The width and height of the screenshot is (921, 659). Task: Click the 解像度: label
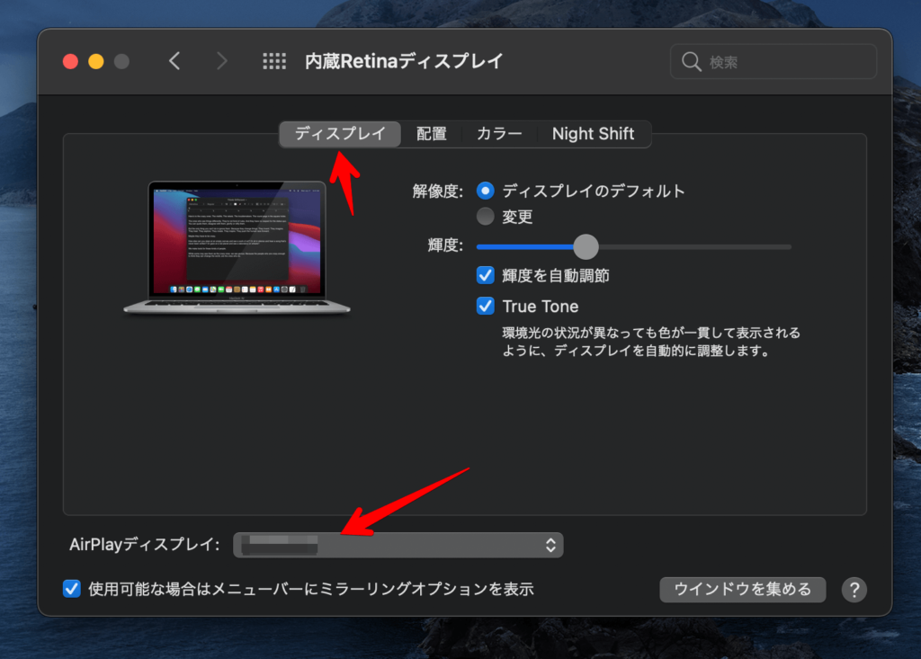click(438, 191)
